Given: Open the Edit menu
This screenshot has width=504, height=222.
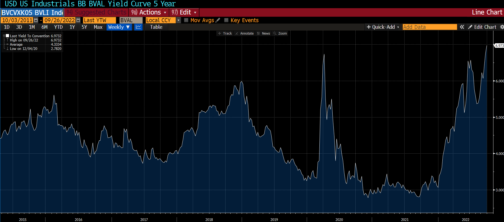Looking at the screenshot, I should [x=184, y=12].
